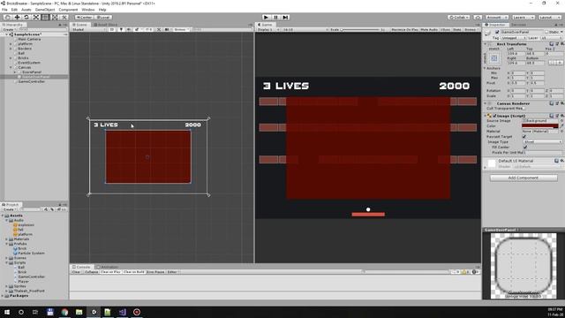Collapse the SampleScene hierarchy root
This screenshot has height=318, width=565.
click(6, 34)
